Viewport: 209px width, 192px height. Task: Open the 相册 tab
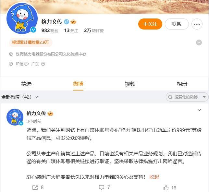tap(182, 84)
